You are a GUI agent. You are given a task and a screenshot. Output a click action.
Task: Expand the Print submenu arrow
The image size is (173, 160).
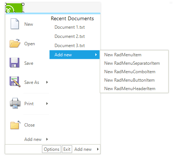pyautogui.click(x=47, y=104)
